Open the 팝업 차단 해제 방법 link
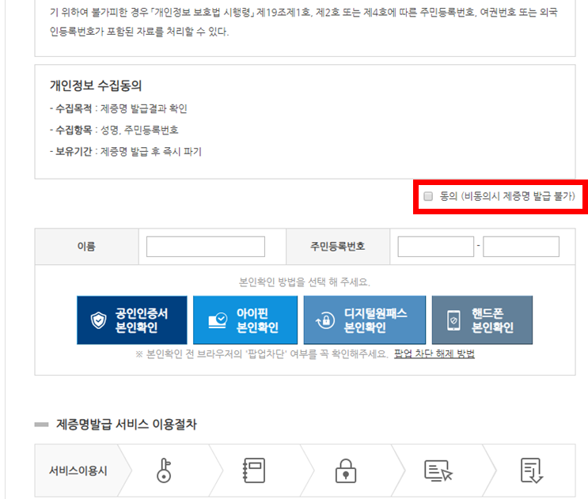Image resolution: width=588 pixels, height=499 pixels. [434, 354]
